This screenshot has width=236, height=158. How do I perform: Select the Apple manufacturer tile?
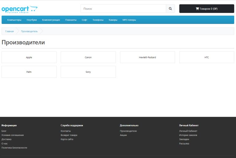(x=29, y=57)
